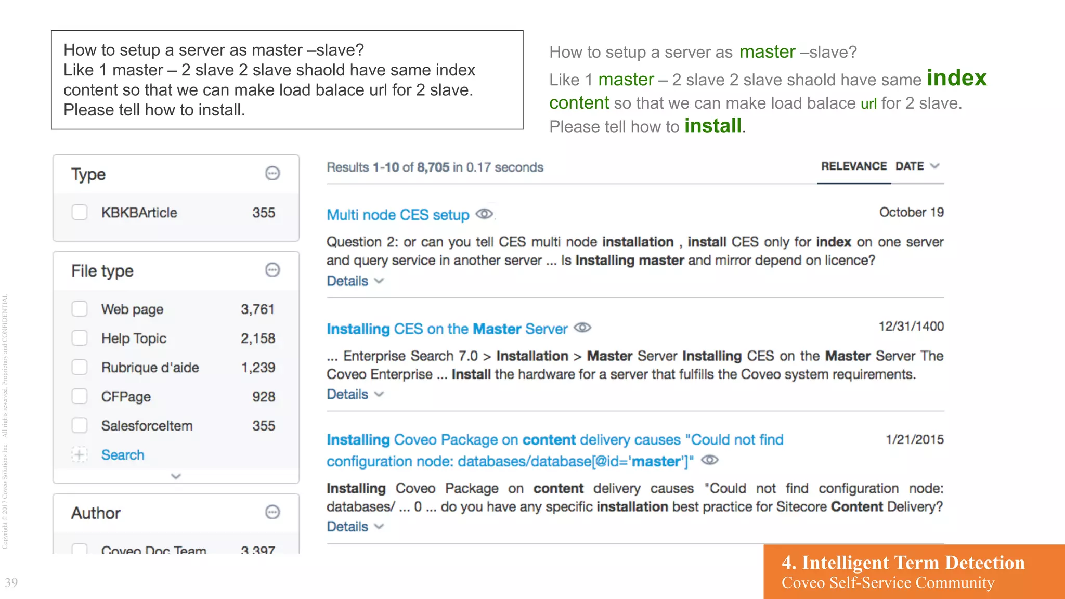Click the query text box with master-slave question
1065x599 pixels.
287,80
